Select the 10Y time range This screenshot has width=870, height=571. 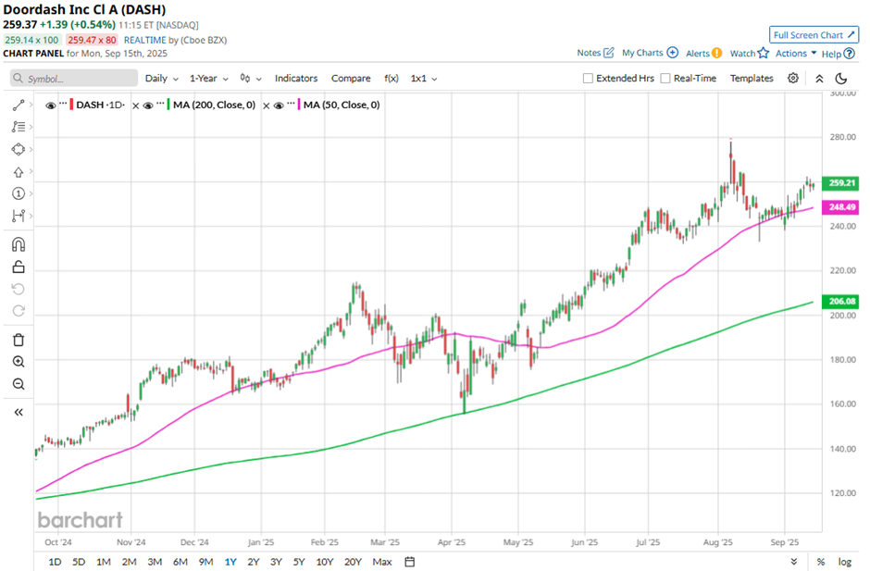(x=325, y=562)
